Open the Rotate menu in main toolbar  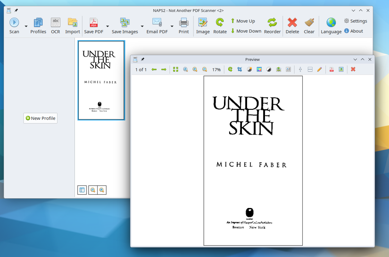(x=220, y=26)
